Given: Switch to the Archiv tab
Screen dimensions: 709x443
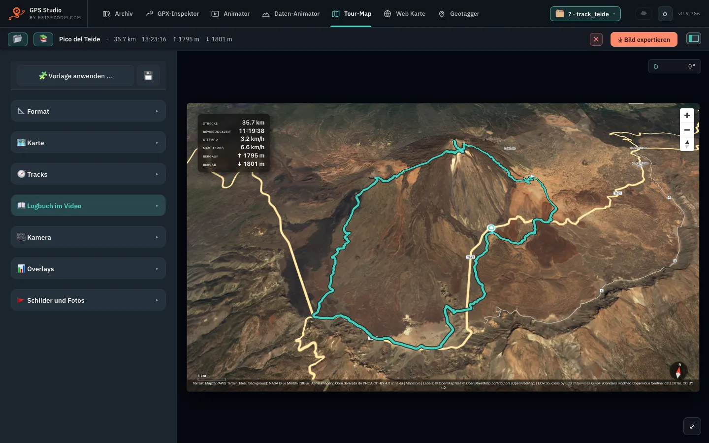Looking at the screenshot, I should (x=118, y=14).
